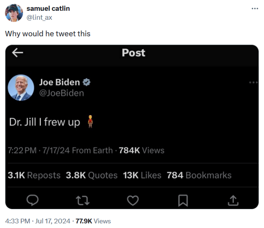The width and height of the screenshot is (264, 228).
Task: Click Joe Biden's profile picture
Action: [22, 88]
